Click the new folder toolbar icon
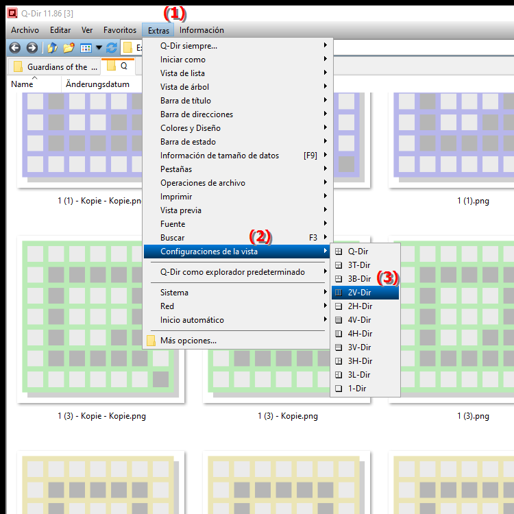Image resolution: width=514 pixels, height=514 pixels. [x=69, y=48]
